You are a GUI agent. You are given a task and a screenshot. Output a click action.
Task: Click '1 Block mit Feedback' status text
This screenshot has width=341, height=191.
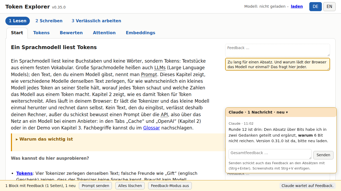pyautogui.click(x=40, y=186)
